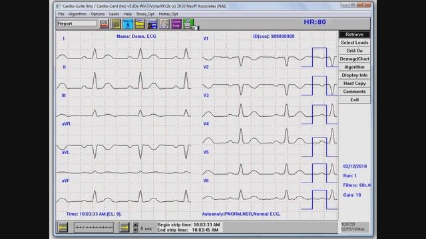This screenshot has width=426, height=239.
Task: Click the Algorithm side panel button
Action: tap(355, 67)
